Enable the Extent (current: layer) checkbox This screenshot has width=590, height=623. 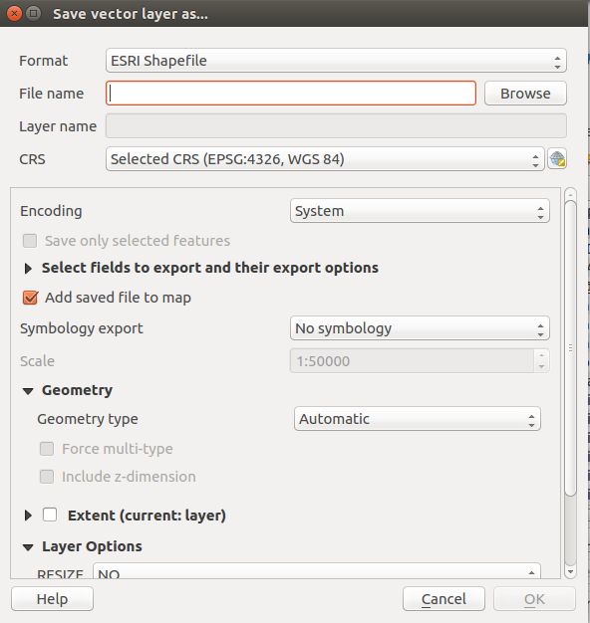pos(50,515)
